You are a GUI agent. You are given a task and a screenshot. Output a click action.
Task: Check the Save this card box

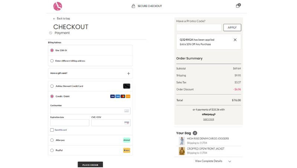click(52, 130)
